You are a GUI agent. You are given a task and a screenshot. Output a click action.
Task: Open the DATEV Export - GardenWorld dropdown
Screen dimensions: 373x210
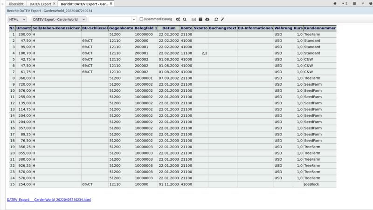(59, 20)
